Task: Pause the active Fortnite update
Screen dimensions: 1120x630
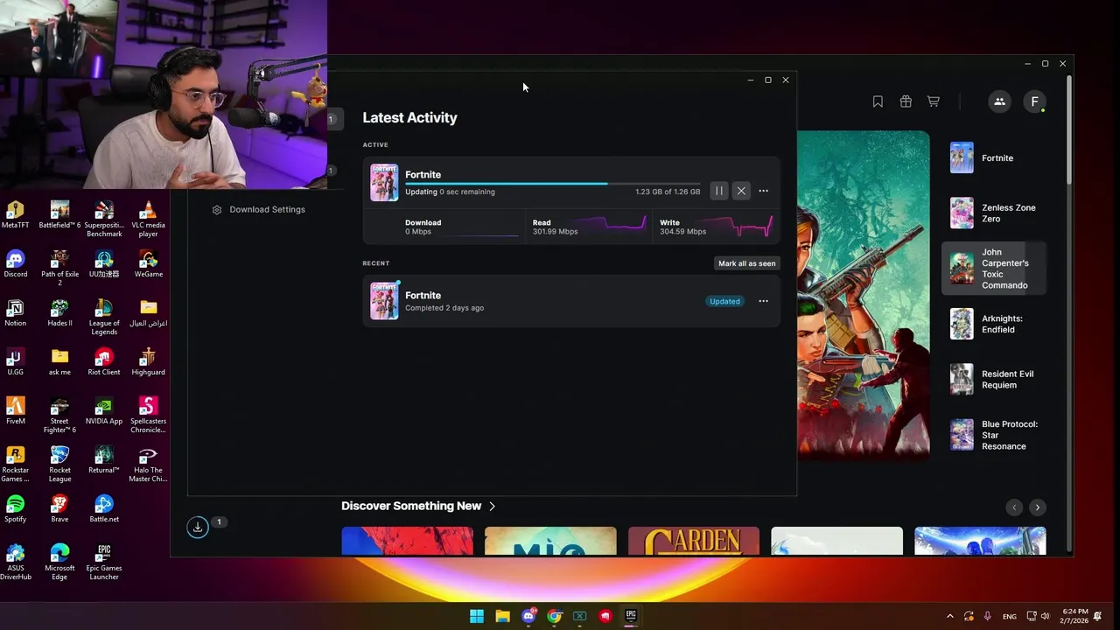Action: (718, 191)
